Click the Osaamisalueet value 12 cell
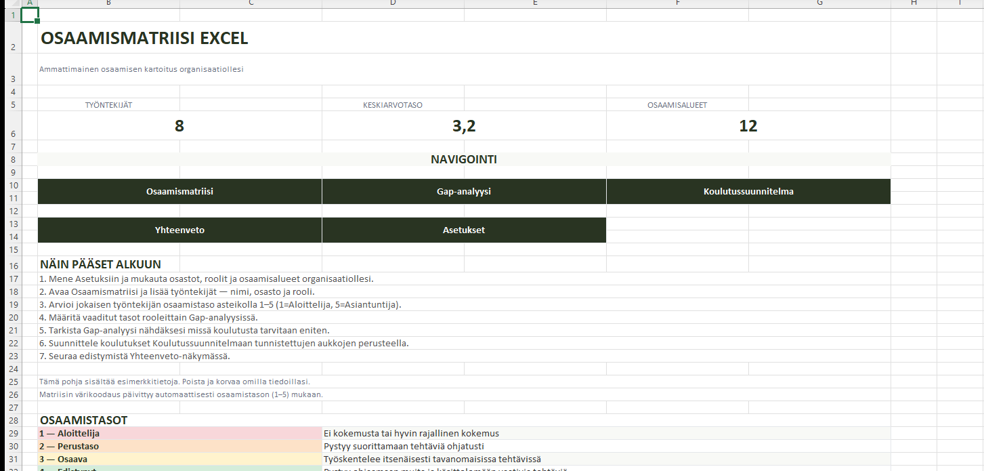 point(748,126)
